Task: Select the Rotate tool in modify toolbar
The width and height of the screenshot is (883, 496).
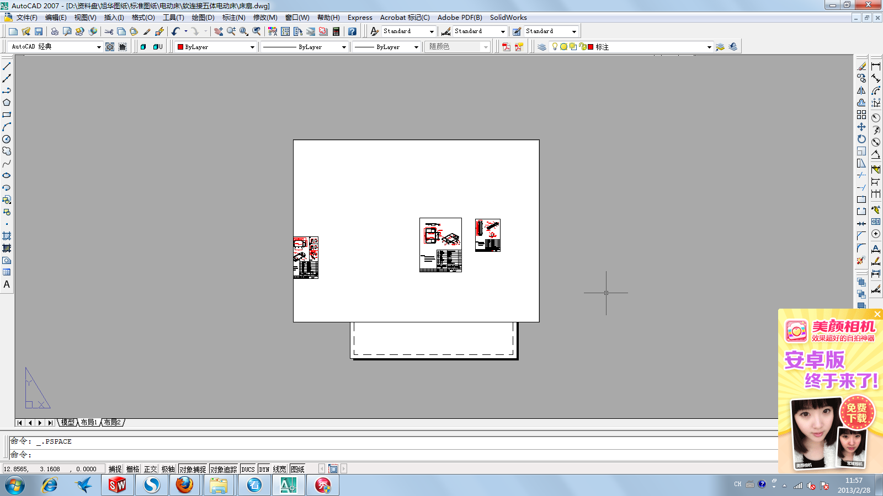Action: [861, 139]
